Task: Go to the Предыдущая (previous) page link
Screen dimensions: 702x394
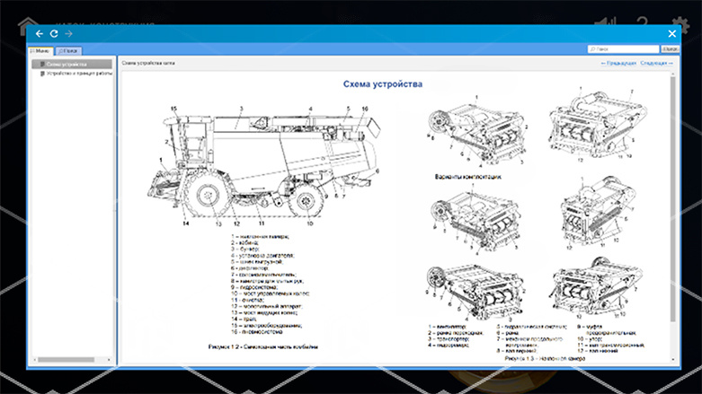Action: click(618, 64)
